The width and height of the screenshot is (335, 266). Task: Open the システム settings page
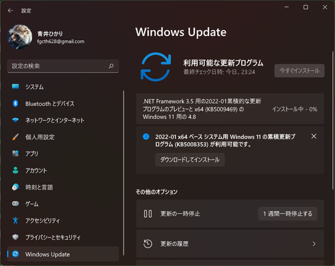click(63, 86)
